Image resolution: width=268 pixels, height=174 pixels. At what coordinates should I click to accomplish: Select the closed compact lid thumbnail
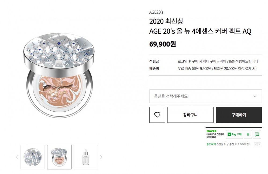(x=33, y=157)
